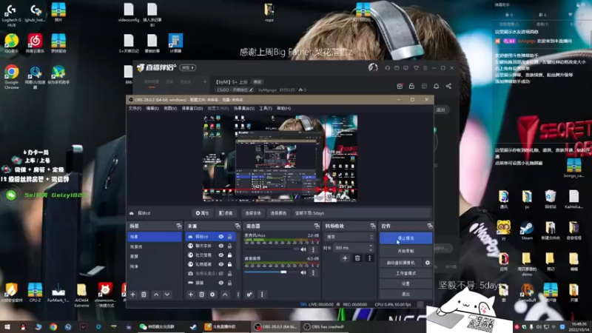Mute the 桌面音频 speaker icon
Image resolution: width=592 pixels, height=333 pixels.
[x=303, y=272]
